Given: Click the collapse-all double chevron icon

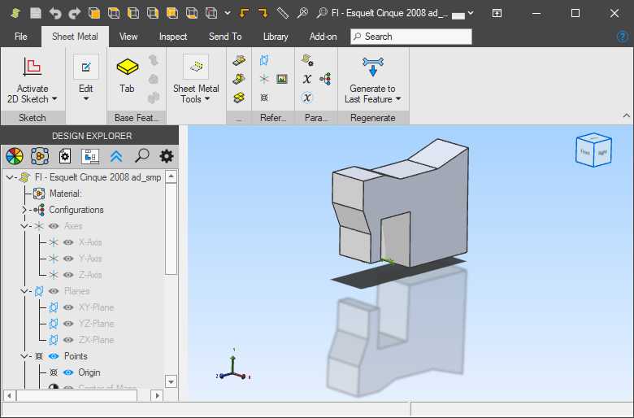Looking at the screenshot, I should (x=116, y=156).
